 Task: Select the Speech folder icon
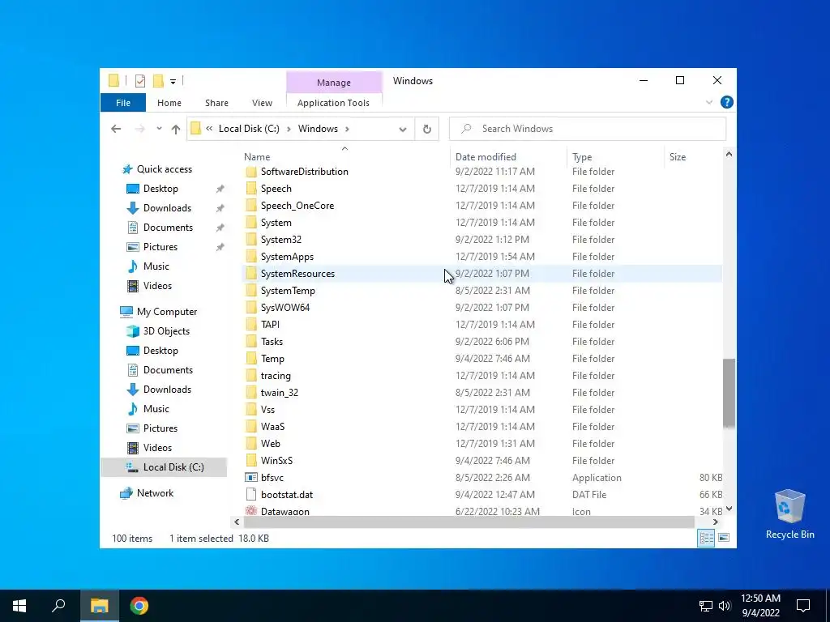pyautogui.click(x=251, y=188)
